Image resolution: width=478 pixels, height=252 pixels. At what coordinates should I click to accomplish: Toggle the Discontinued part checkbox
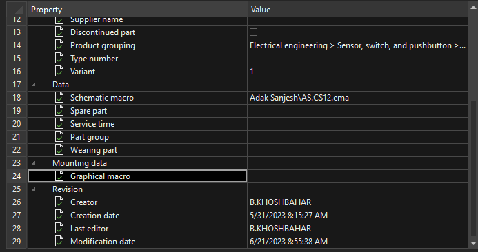click(253, 32)
